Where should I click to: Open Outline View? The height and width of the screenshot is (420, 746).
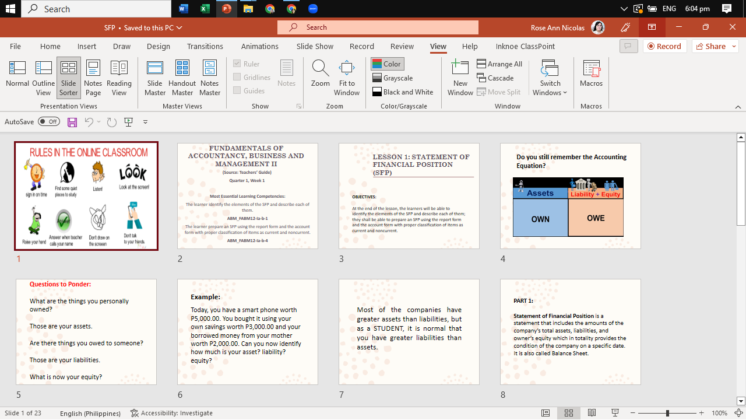(x=44, y=77)
